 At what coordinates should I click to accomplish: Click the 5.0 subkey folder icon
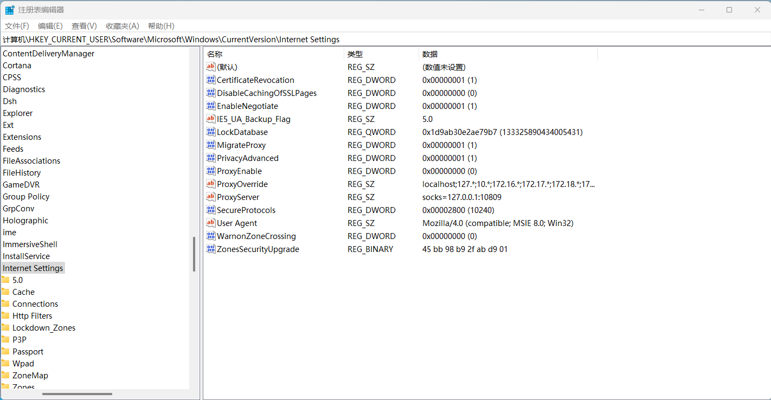[5, 280]
